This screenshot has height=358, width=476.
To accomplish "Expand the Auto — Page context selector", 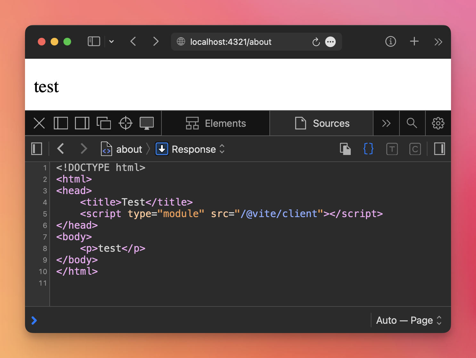I will pos(409,320).
